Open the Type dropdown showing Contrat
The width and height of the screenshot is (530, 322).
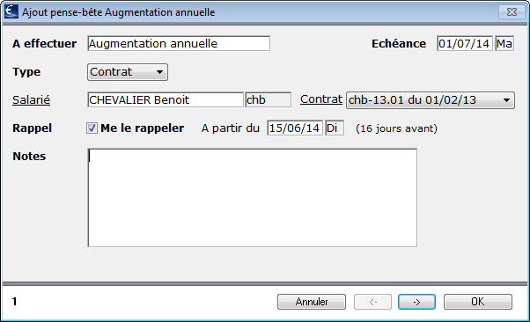(x=128, y=72)
